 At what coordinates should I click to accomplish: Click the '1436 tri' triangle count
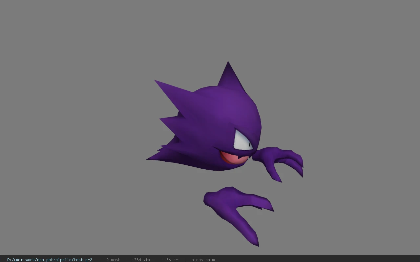[x=171, y=260]
